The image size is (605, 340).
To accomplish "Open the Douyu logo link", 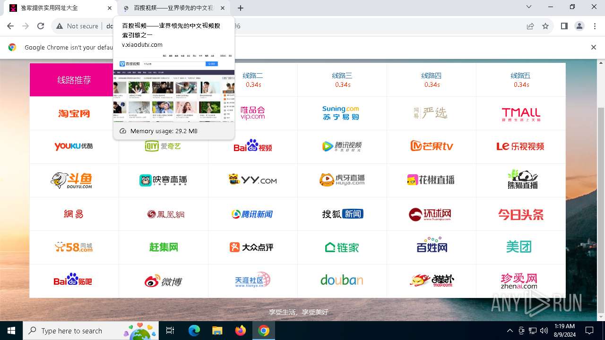I will pyautogui.click(x=71, y=180).
